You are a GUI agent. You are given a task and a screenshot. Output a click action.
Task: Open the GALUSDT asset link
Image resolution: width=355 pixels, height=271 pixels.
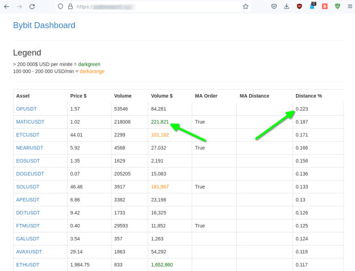[28, 239]
